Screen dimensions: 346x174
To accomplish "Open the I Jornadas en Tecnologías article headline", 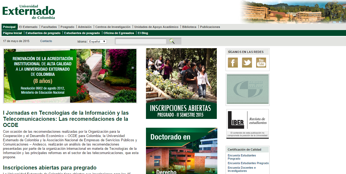I will [x=66, y=119].
